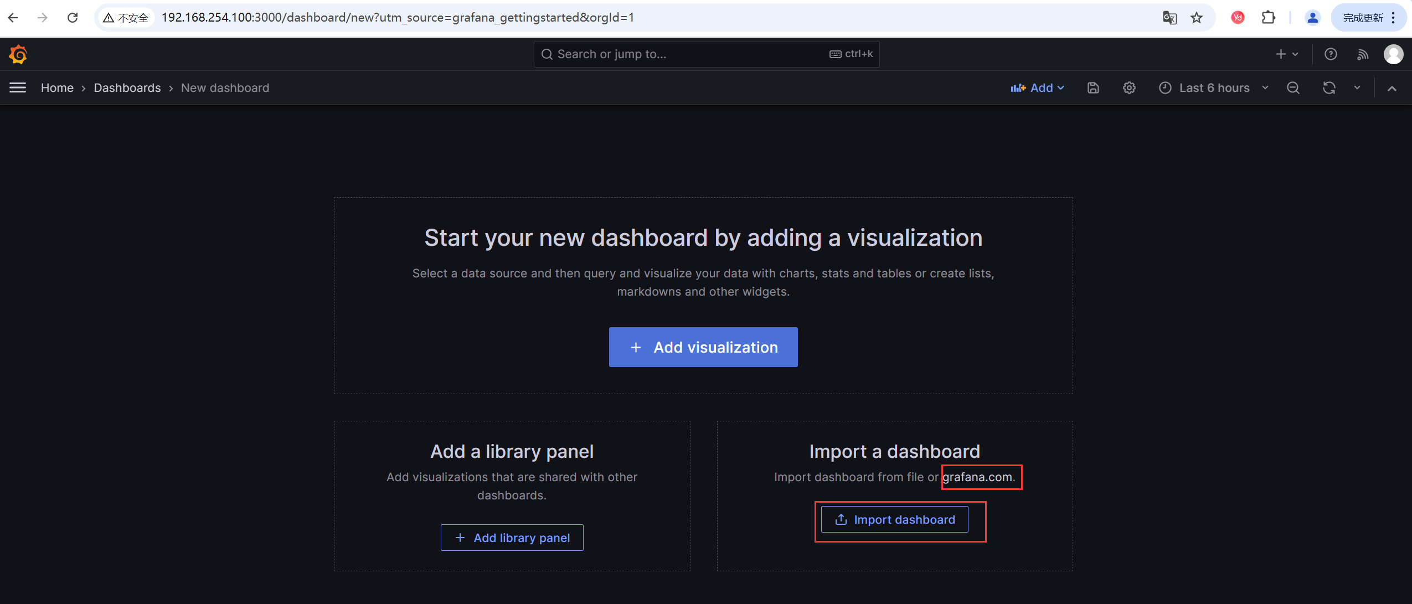
Task: Collapse the top search bar chevron
Action: [1392, 88]
